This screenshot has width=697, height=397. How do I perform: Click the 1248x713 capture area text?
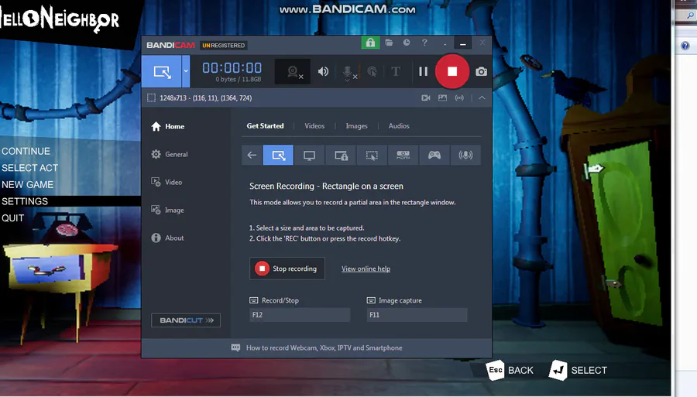click(x=206, y=98)
